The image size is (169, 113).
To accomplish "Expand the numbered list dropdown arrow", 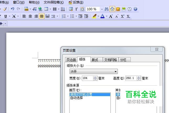I will click(x=68, y=16).
